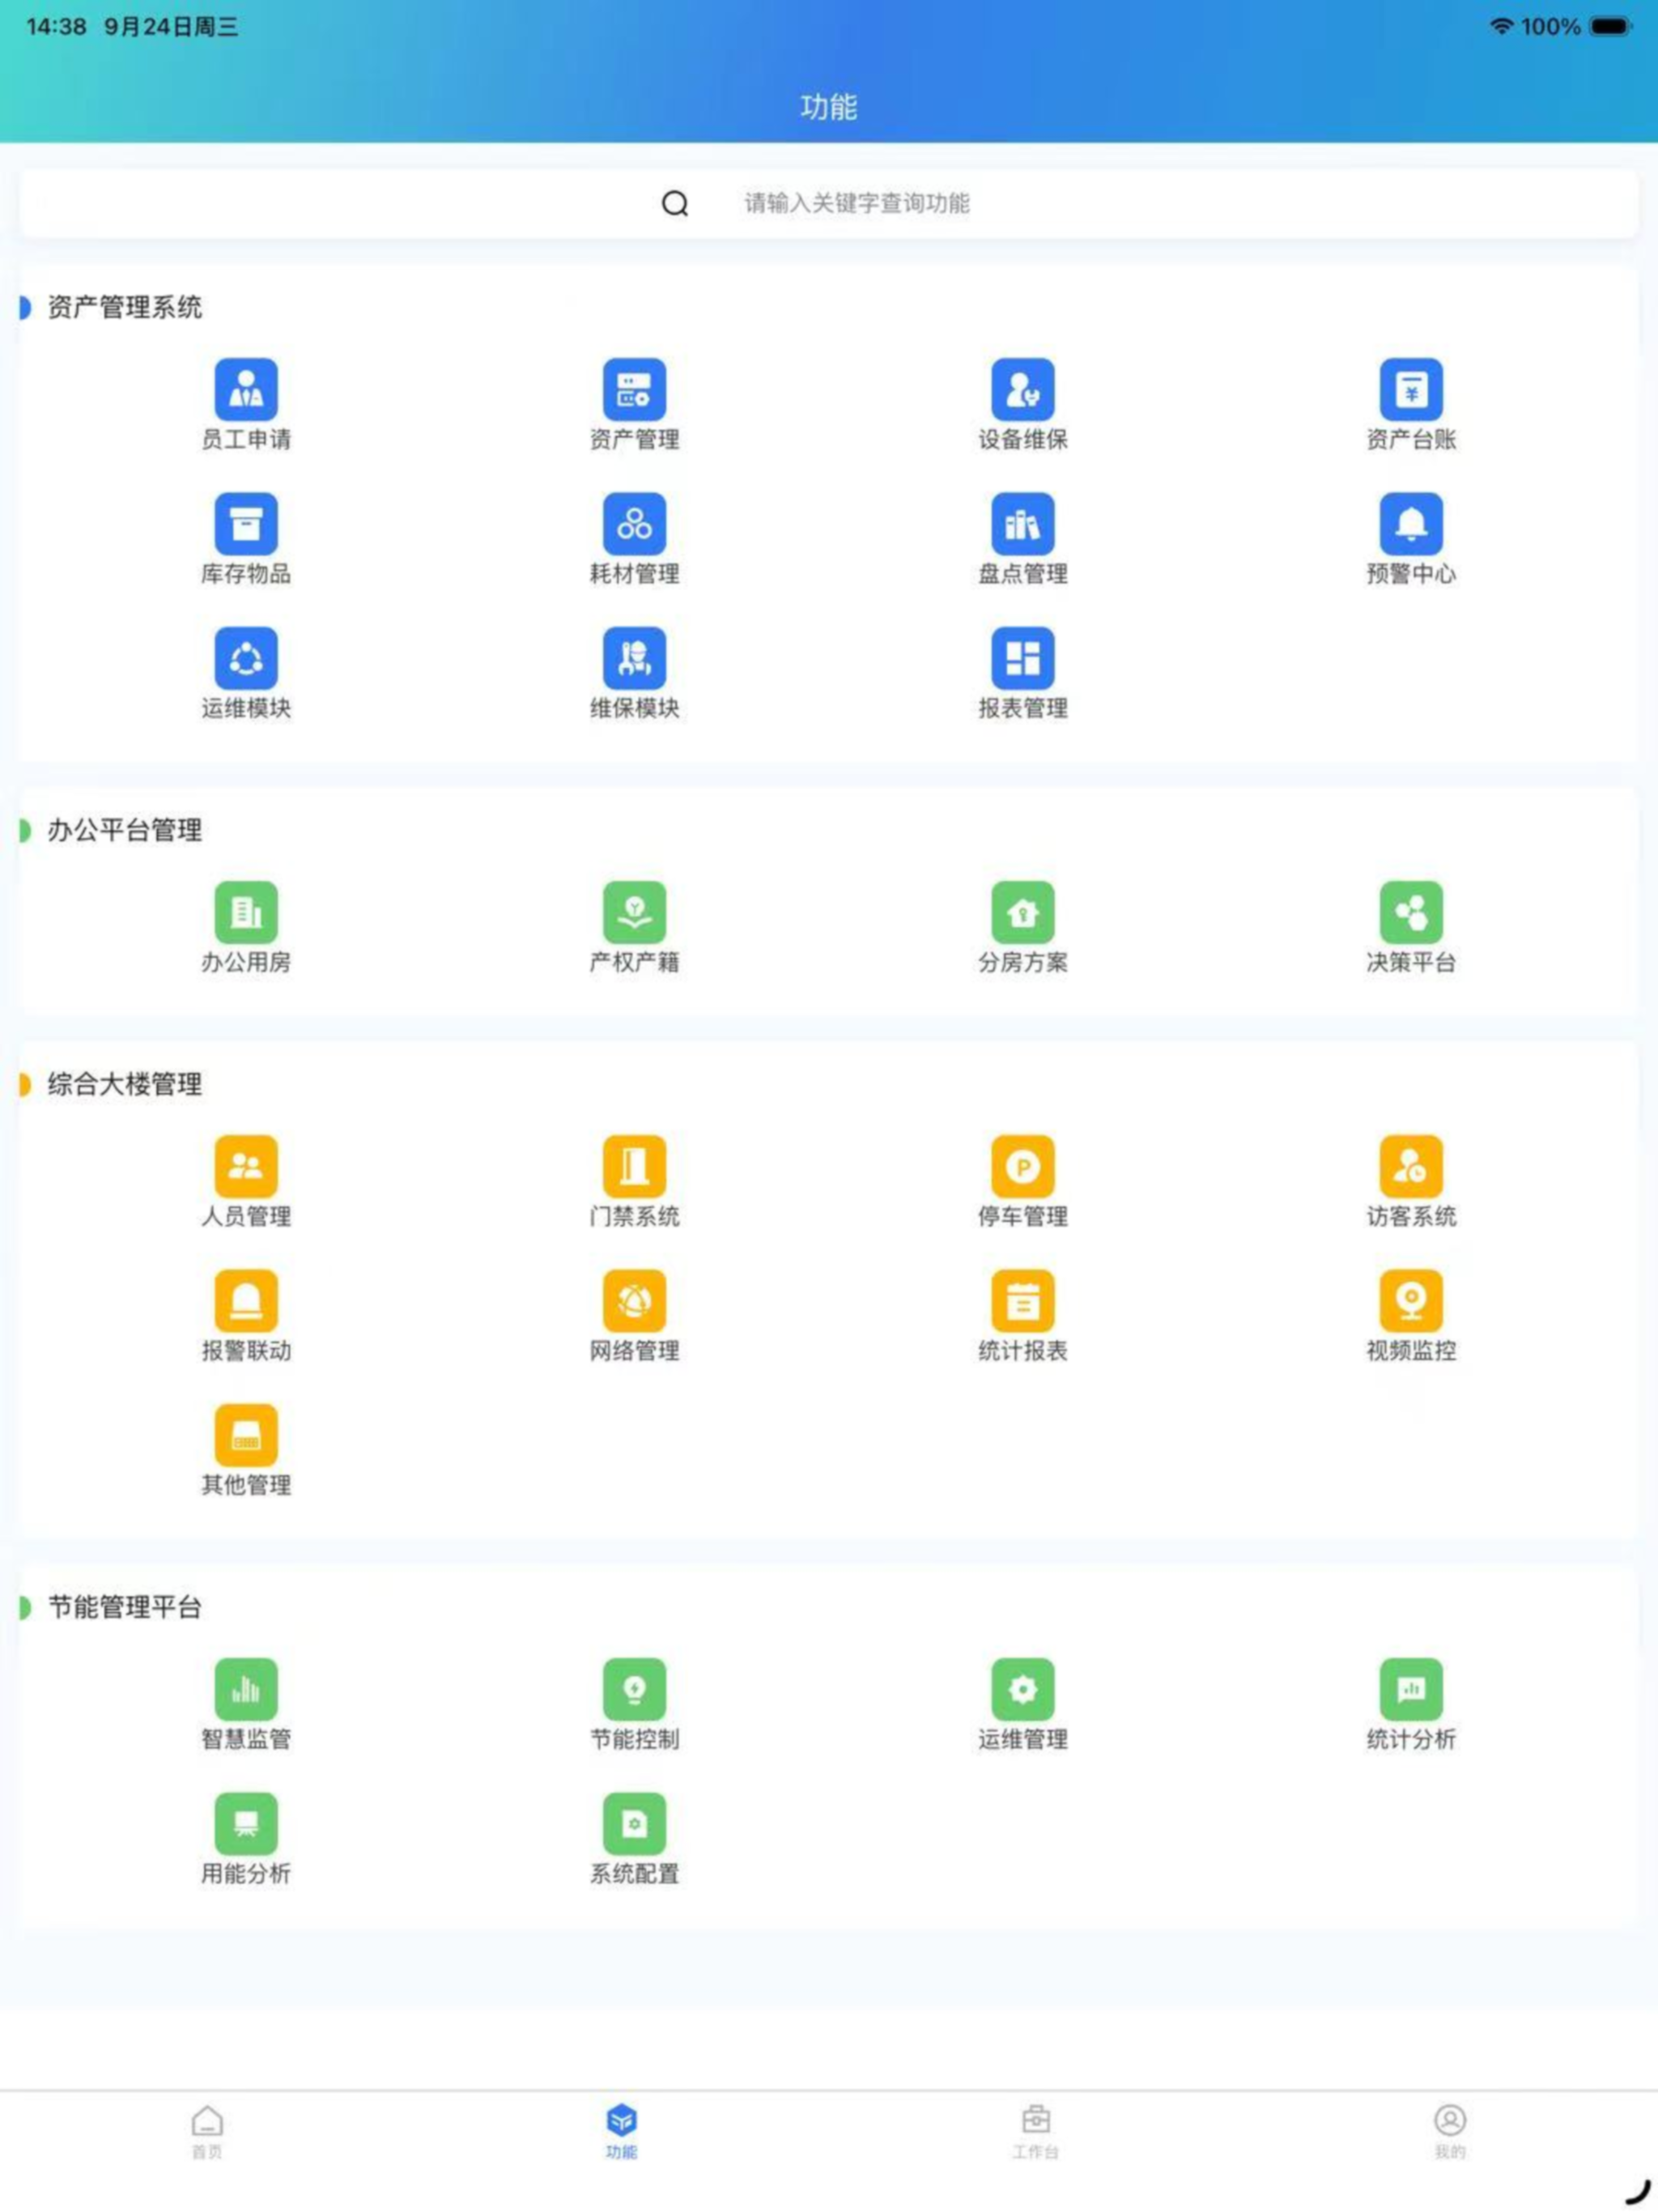Viewport: 1658px width, 2212px height.
Task: Open 用能分析 icon
Action: tap(246, 1823)
